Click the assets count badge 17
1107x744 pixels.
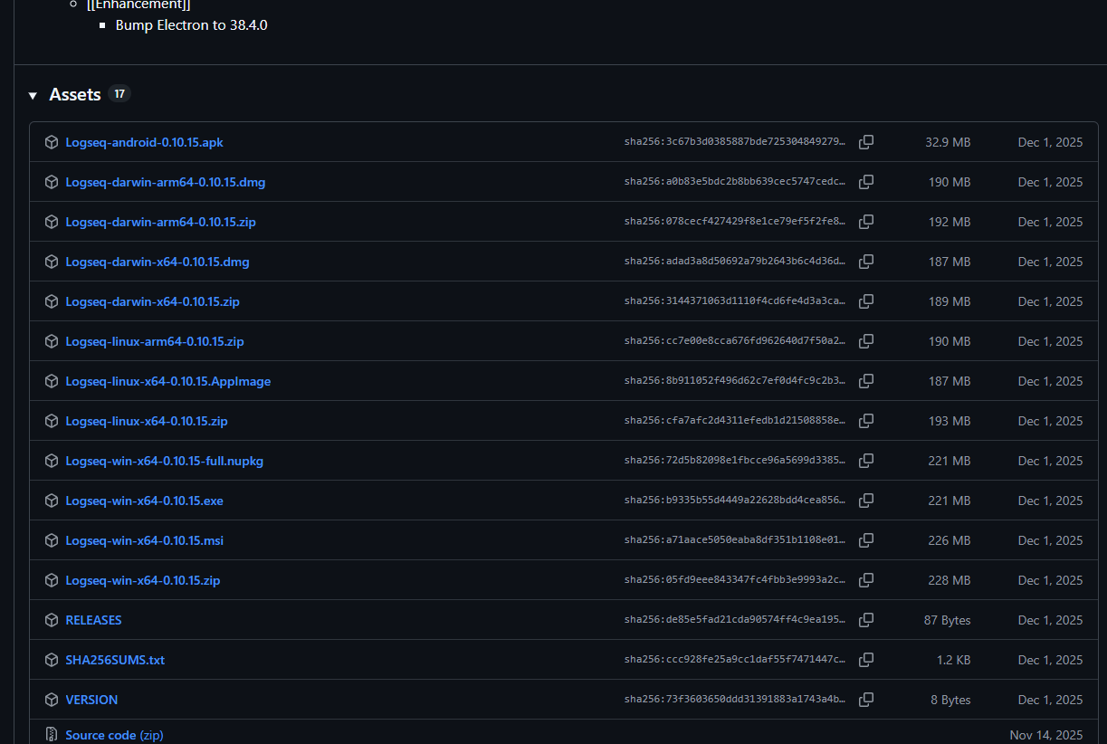119,93
